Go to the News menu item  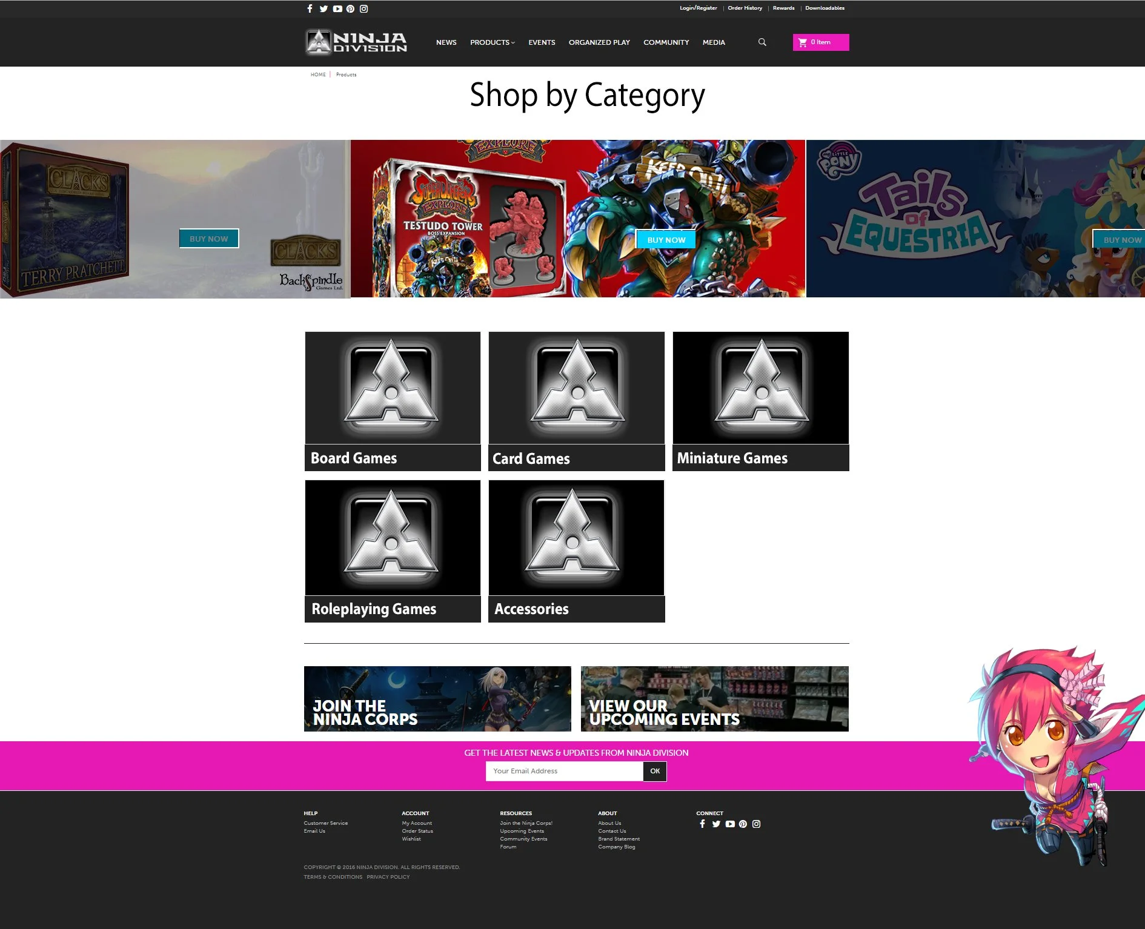tap(446, 42)
